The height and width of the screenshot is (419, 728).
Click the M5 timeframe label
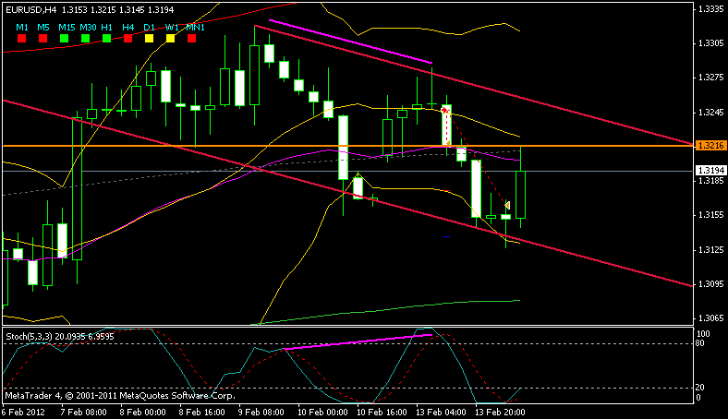43,28
